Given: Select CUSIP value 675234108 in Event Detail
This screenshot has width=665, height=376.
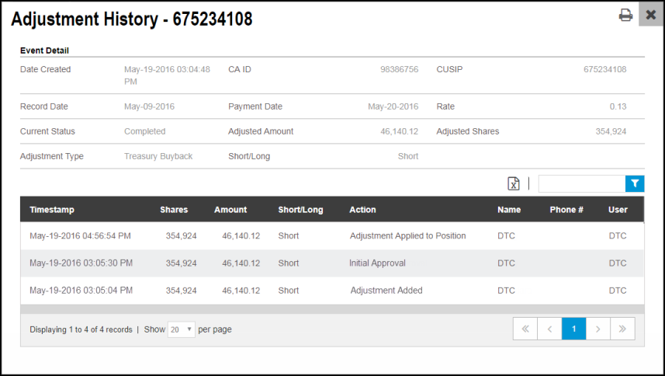Looking at the screenshot, I should [604, 69].
